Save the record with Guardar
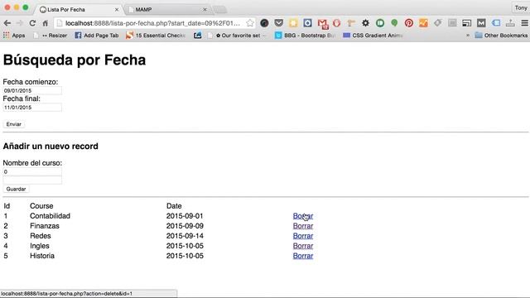The width and height of the screenshot is (530, 298). tap(16, 189)
